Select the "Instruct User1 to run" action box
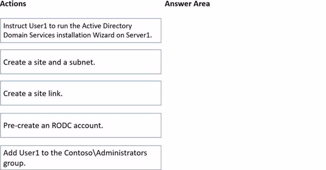Image resolution: width=326 pixels, height=170 pixels. click(80, 30)
